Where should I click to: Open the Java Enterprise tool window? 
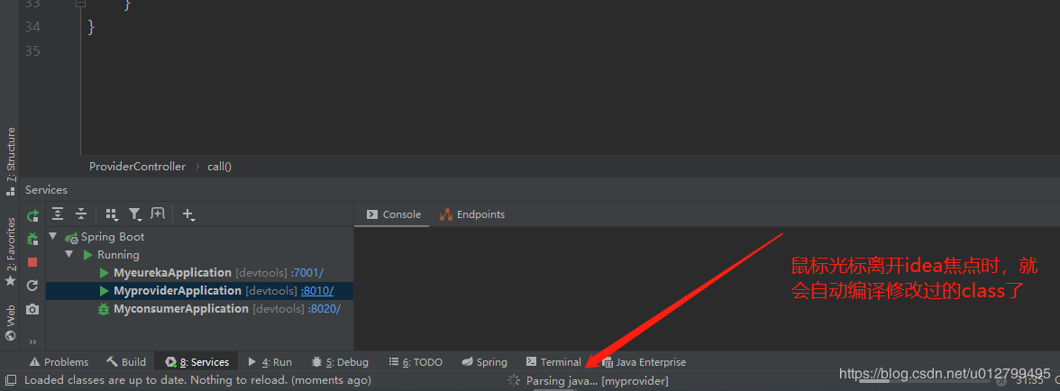point(644,362)
